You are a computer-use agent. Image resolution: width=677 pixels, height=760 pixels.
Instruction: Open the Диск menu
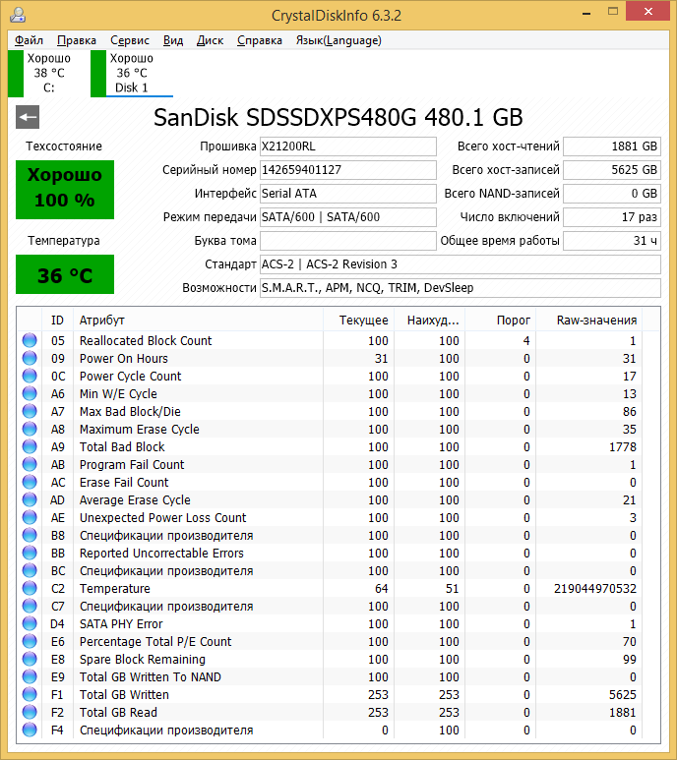210,40
